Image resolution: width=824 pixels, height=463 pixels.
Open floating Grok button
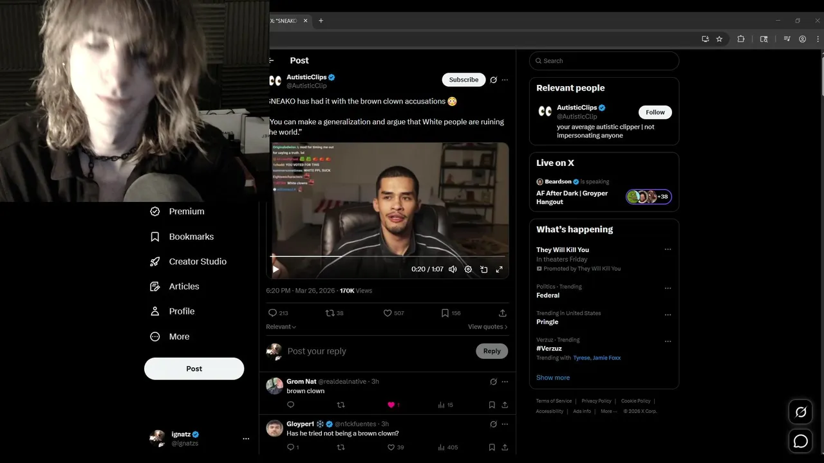pos(801,412)
